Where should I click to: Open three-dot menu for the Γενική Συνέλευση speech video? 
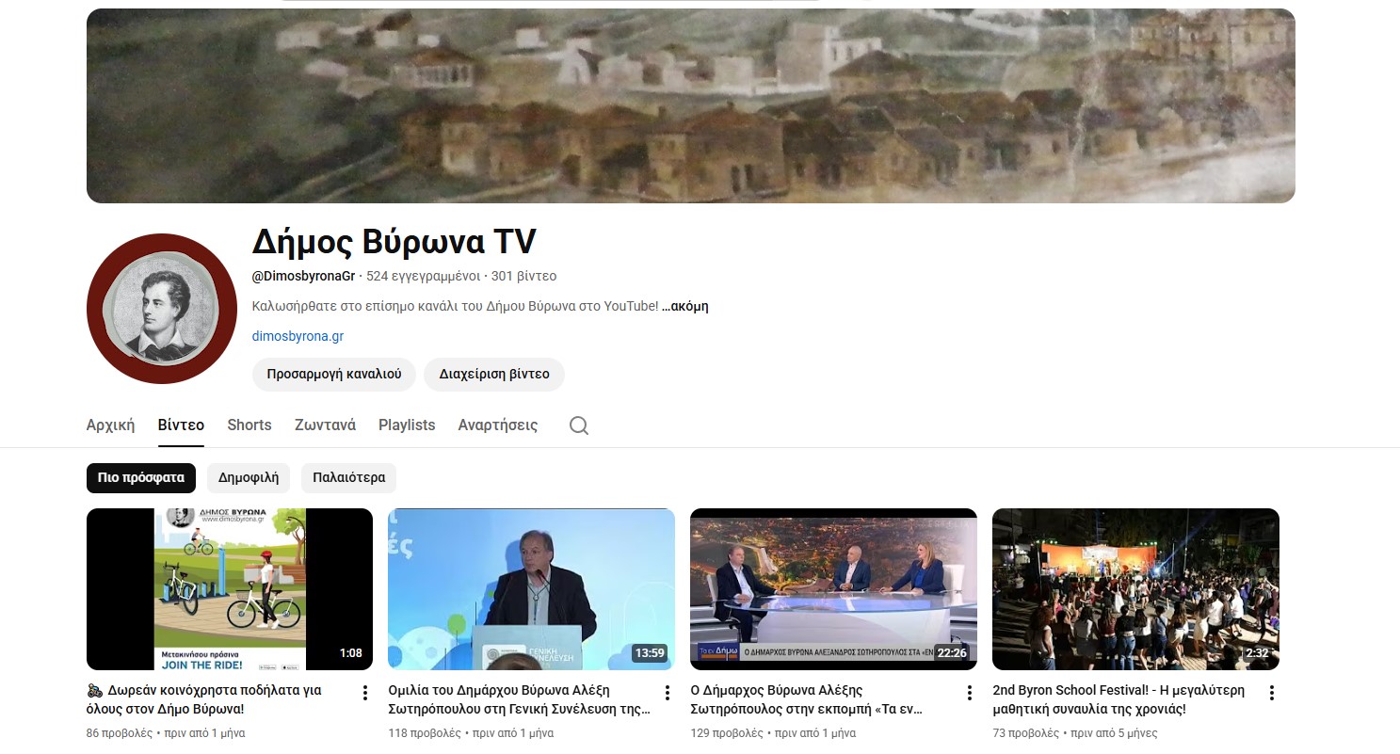668,693
